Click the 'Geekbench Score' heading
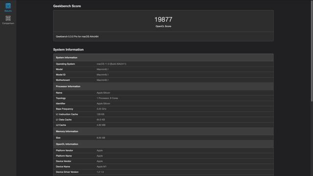 tap(67, 6)
